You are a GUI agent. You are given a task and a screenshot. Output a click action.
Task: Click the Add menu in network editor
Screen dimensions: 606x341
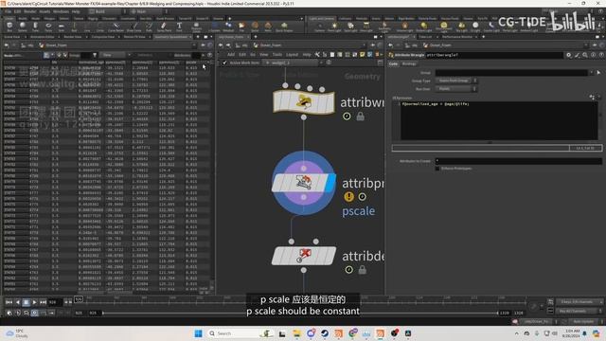point(231,55)
